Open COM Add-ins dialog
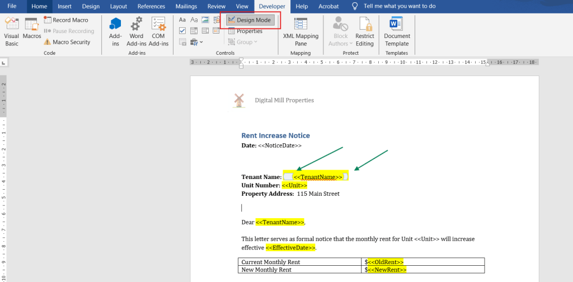Screen dimensions: 573x282 point(158,32)
